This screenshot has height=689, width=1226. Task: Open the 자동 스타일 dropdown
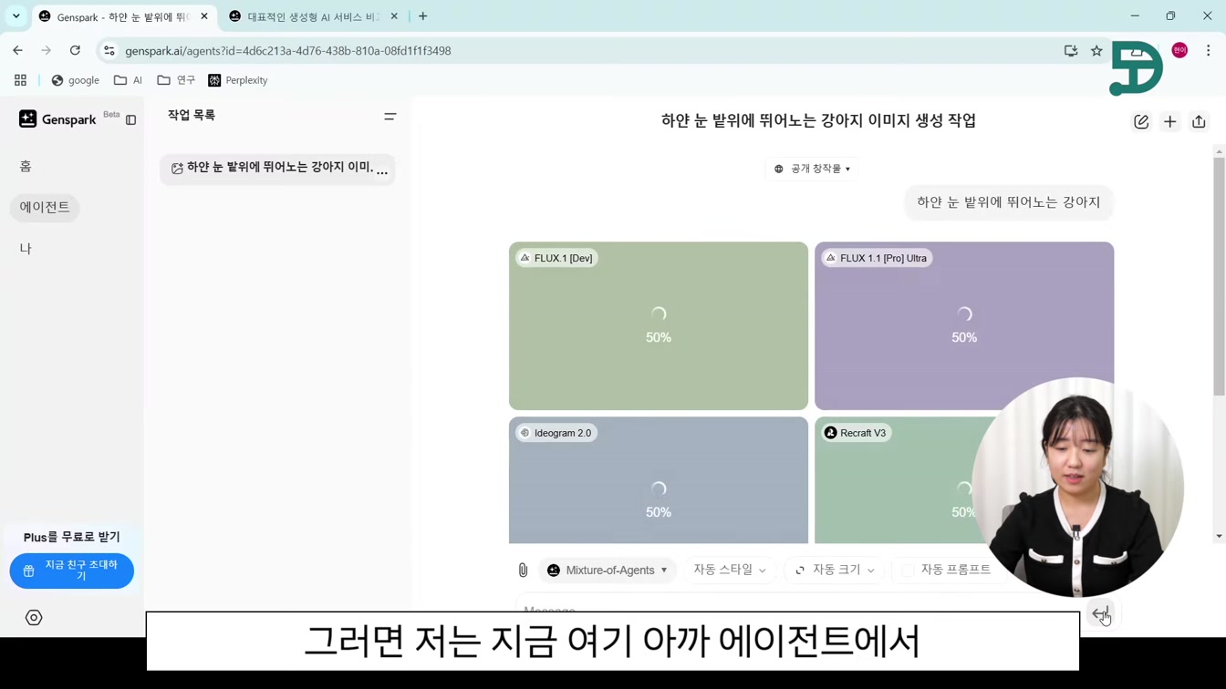[729, 570]
